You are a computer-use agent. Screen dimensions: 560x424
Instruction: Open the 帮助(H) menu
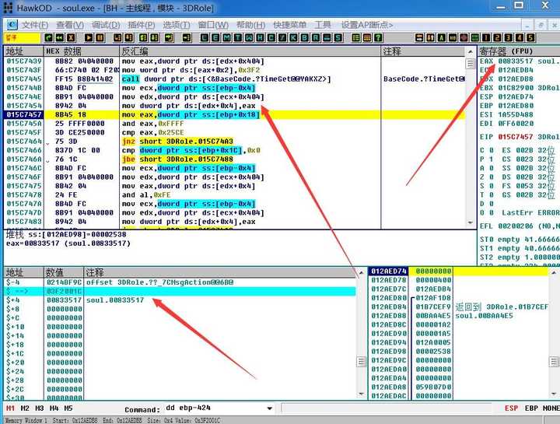[250, 25]
